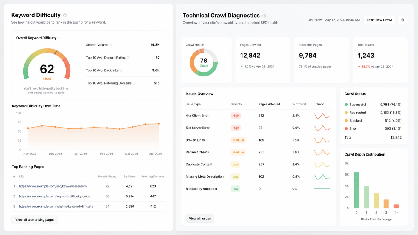
Task: Click Medium severity badge for Redirect Chains
Action: 238,152
